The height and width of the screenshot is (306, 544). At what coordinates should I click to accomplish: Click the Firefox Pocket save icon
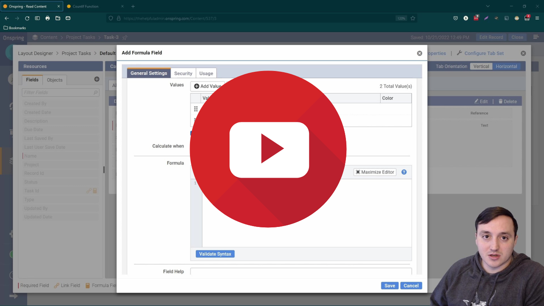(455, 18)
